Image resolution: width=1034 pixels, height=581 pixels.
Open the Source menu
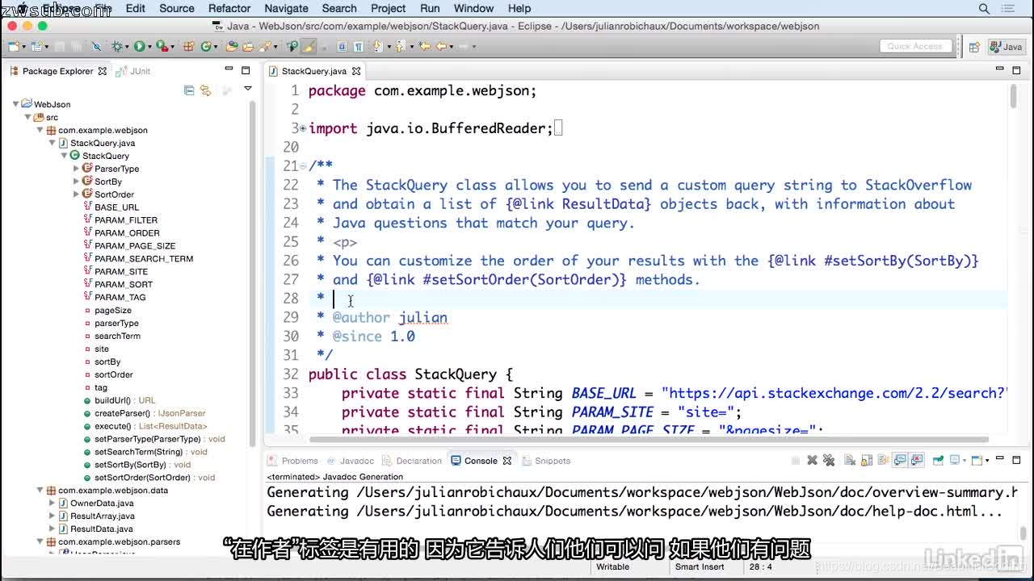pos(177,8)
